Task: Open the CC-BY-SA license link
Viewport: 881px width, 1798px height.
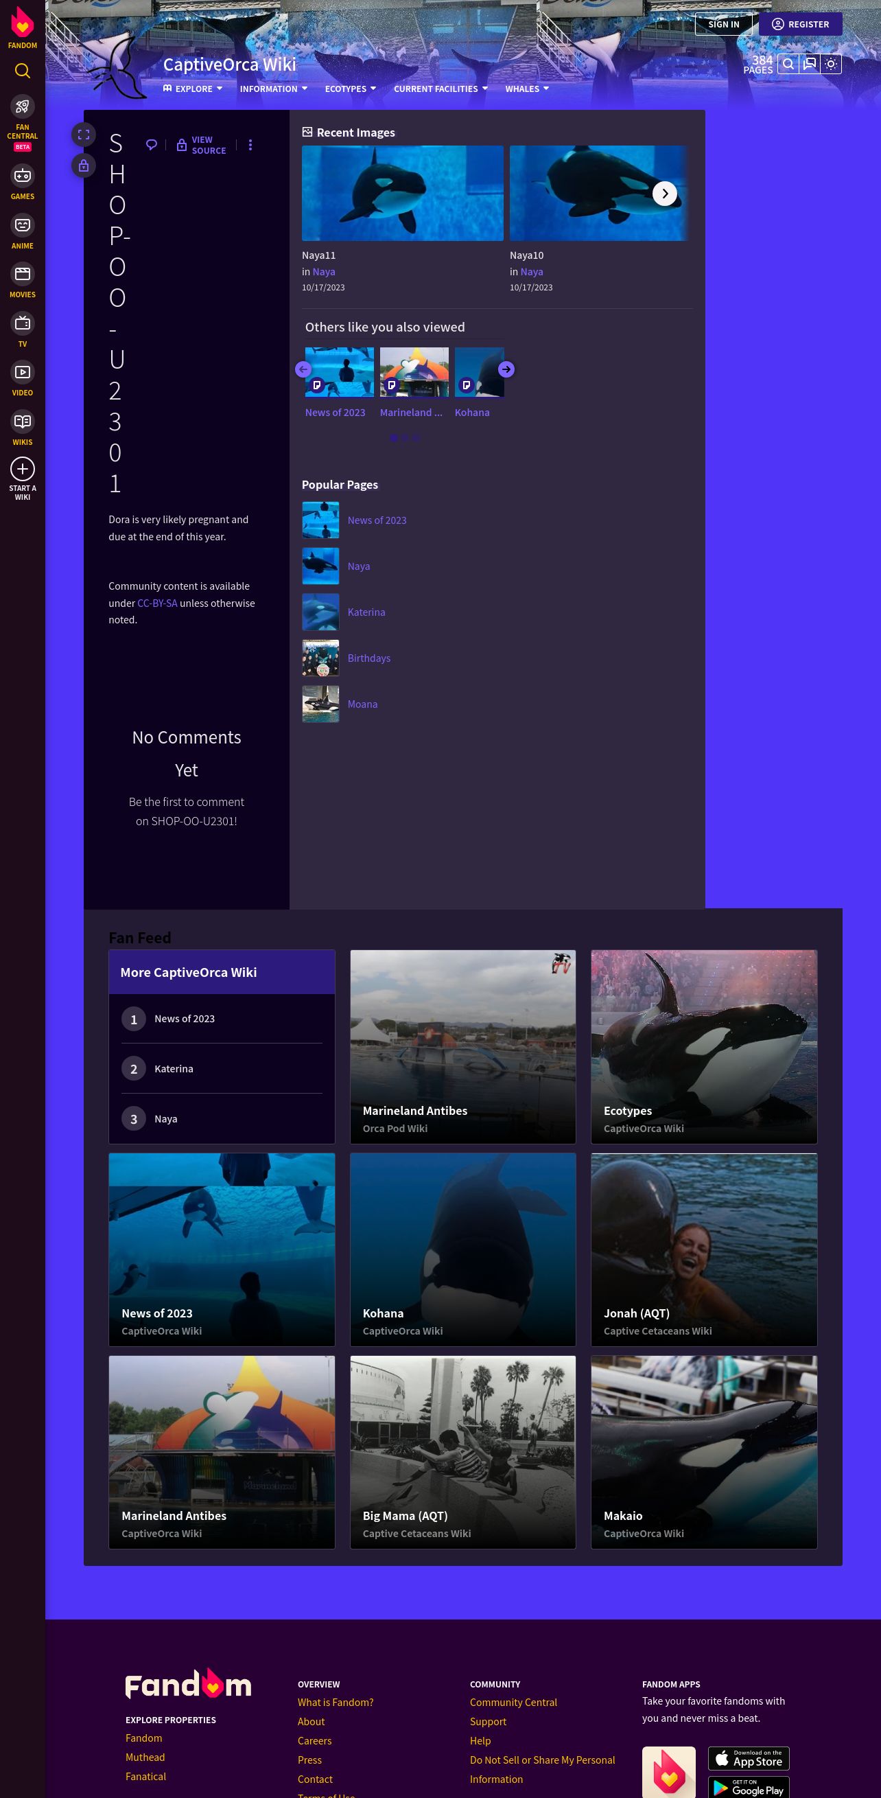Action: [157, 603]
